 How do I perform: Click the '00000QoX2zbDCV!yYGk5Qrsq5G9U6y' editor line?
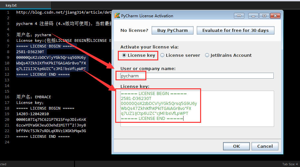coord(51,57)
